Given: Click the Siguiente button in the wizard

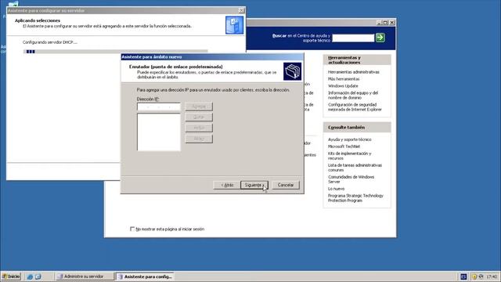Looking at the screenshot, I should click(x=254, y=185).
